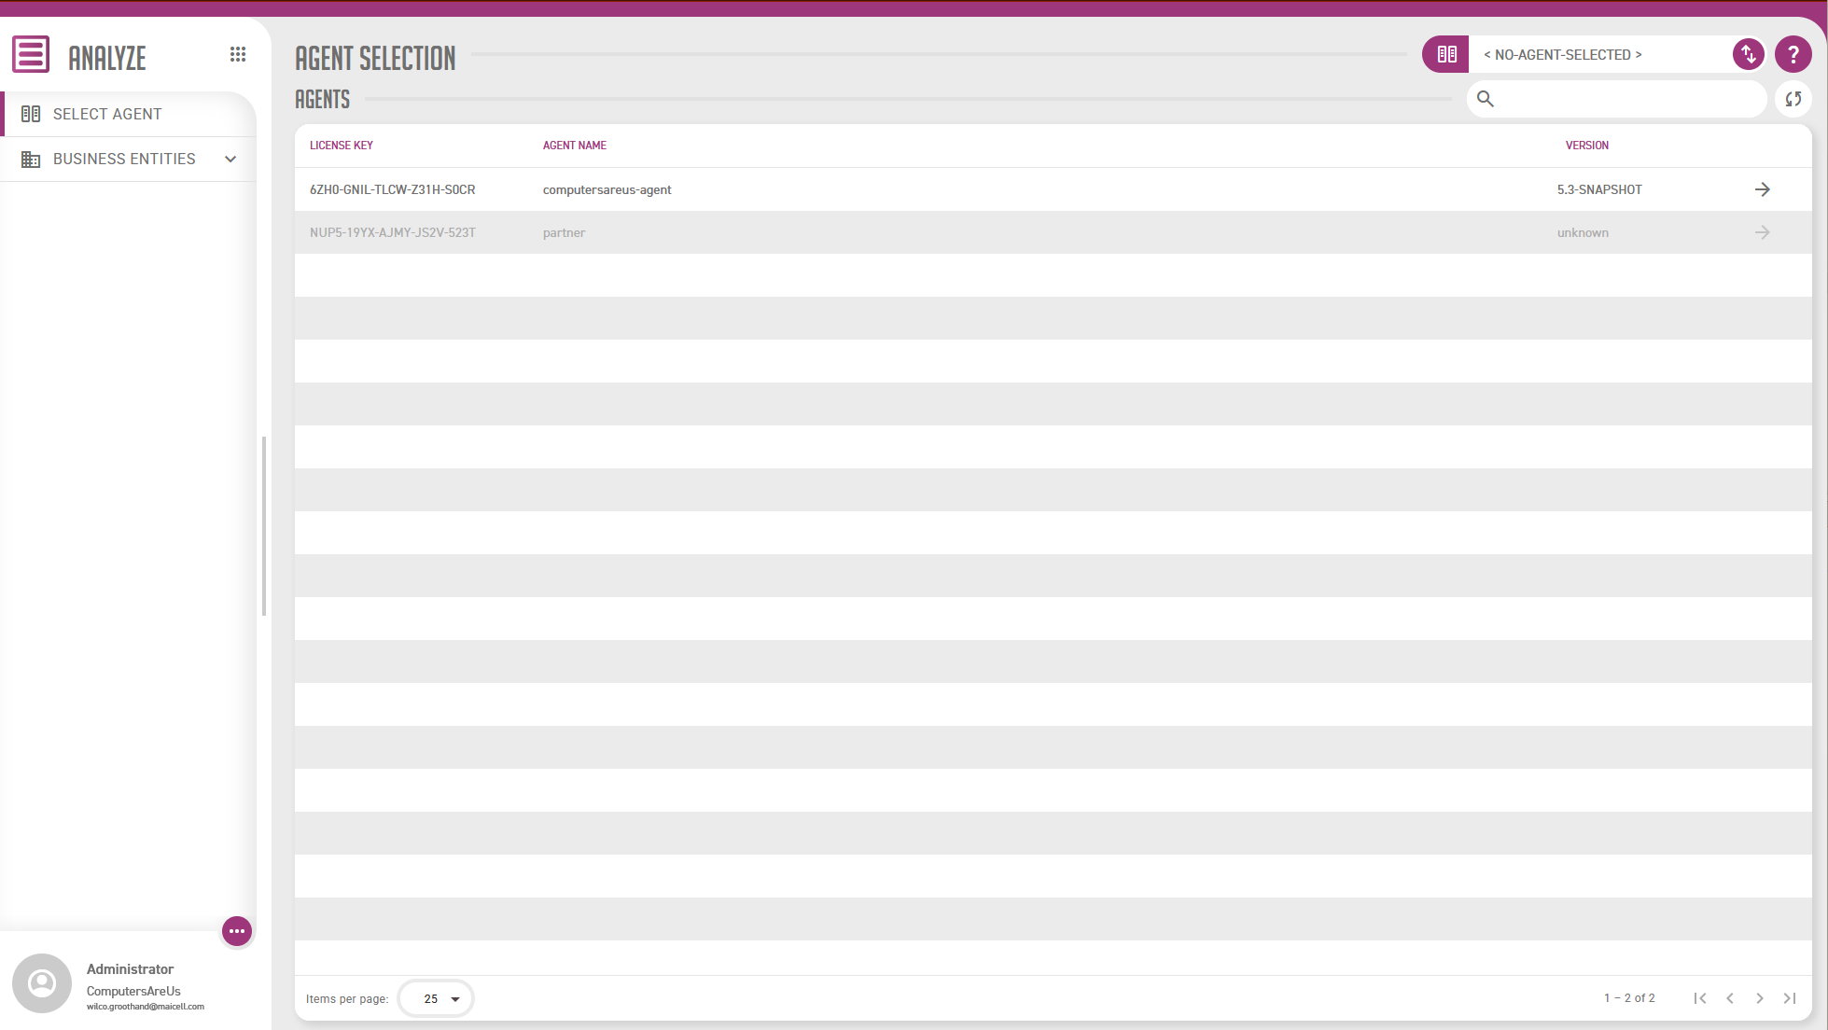The height and width of the screenshot is (1030, 1828).
Task: Sort by the License Key column header
Action: 342,146
